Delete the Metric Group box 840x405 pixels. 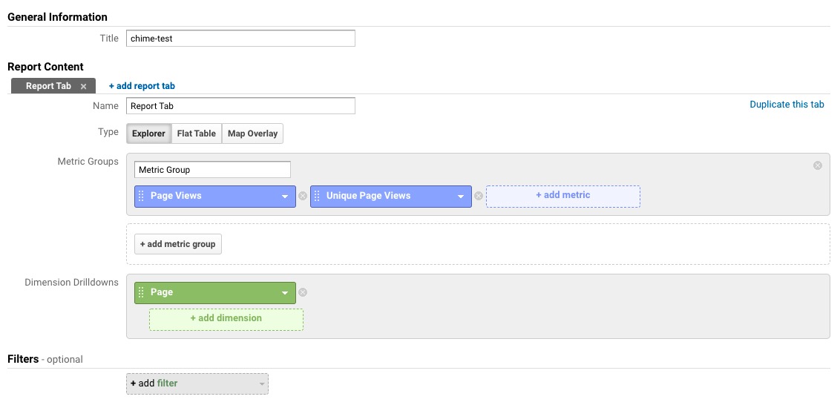click(817, 165)
